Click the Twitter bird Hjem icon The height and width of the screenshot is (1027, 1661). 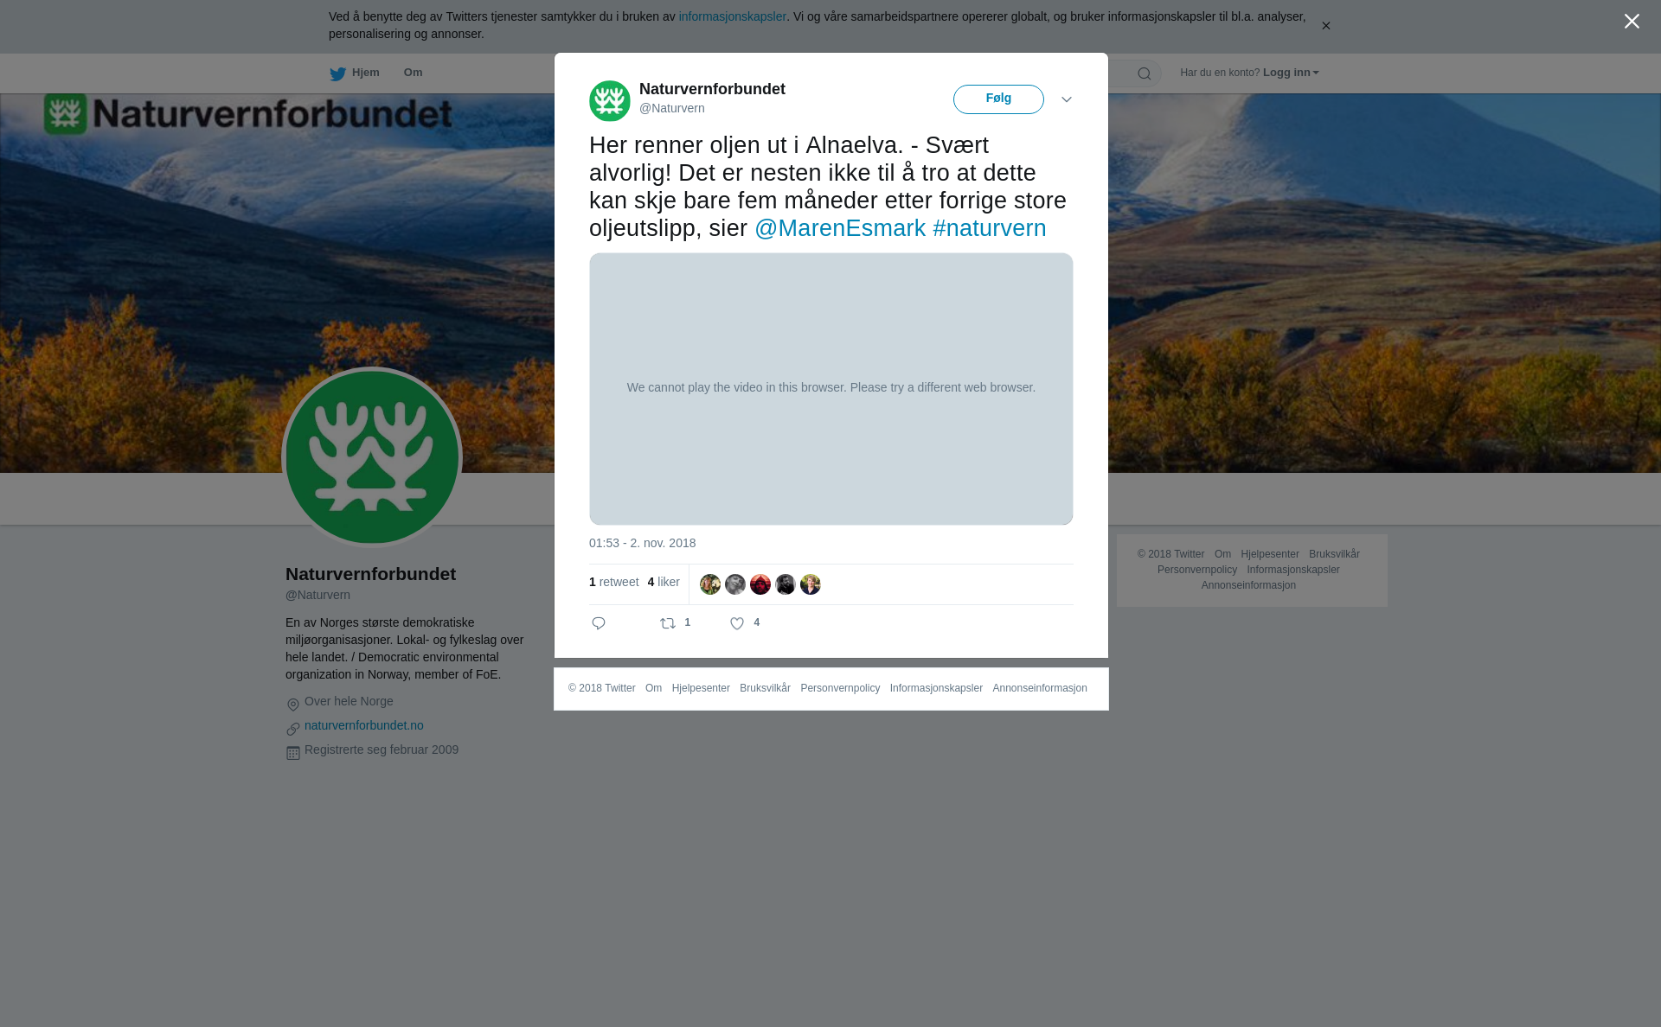coord(337,73)
